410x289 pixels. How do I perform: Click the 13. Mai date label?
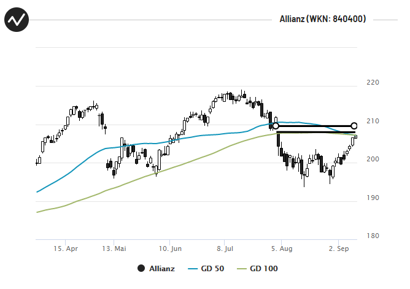pyautogui.click(x=114, y=249)
